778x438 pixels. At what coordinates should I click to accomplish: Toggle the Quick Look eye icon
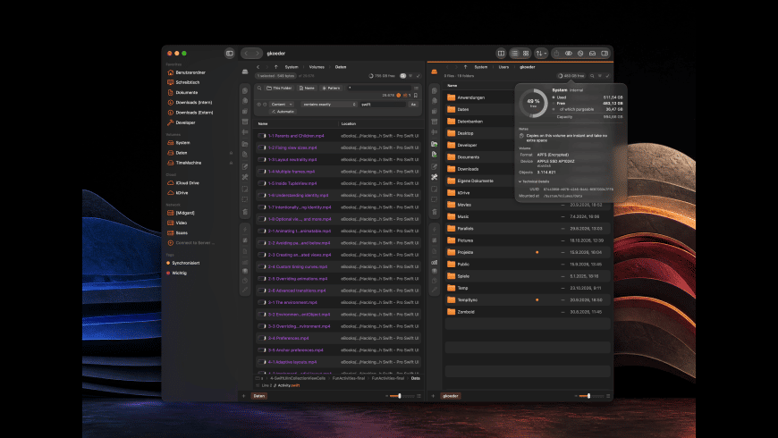coord(569,53)
